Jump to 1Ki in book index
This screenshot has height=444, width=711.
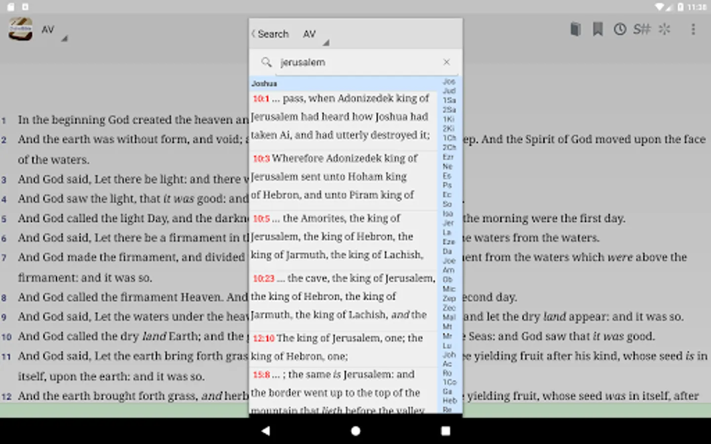click(x=448, y=119)
